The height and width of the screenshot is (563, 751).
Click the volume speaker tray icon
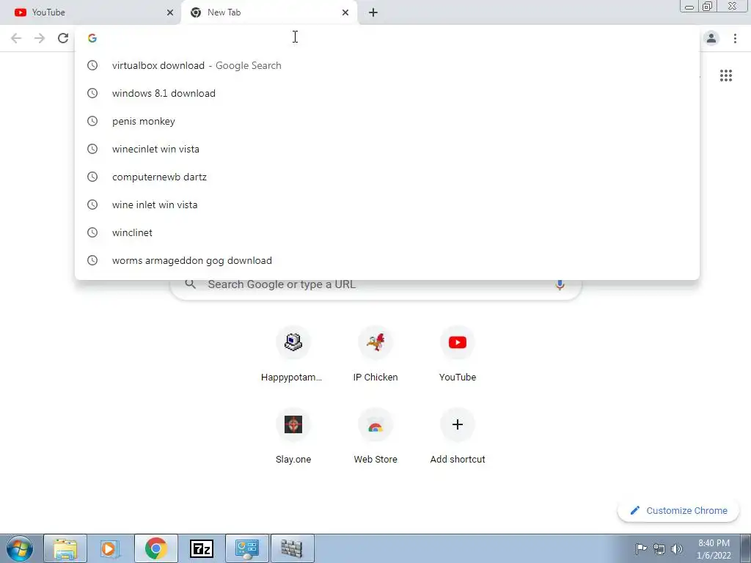[x=677, y=548]
